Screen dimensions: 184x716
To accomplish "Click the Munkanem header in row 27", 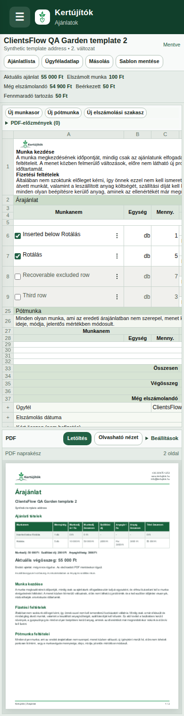I will 96,331.
